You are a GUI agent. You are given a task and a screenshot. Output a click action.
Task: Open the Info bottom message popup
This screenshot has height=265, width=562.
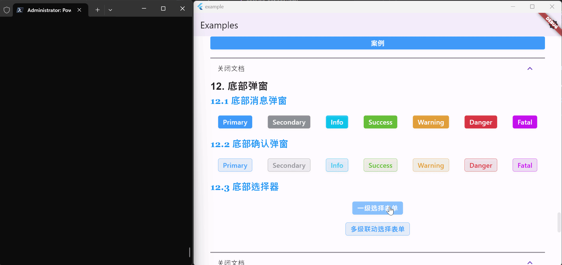coord(337,122)
